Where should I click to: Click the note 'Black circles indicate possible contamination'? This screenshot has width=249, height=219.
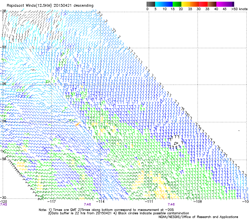coord(153,213)
